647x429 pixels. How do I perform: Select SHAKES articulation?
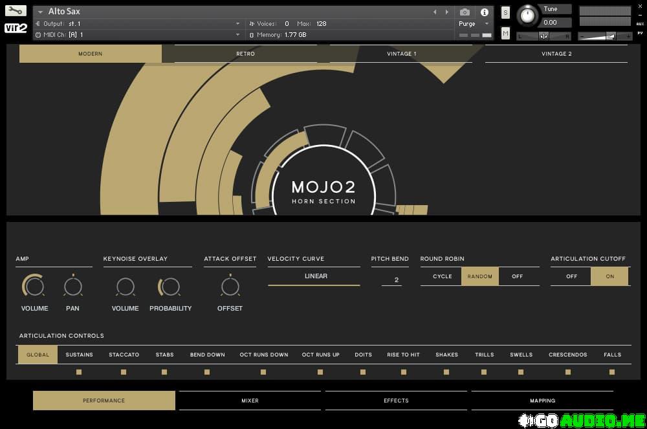[x=447, y=355]
